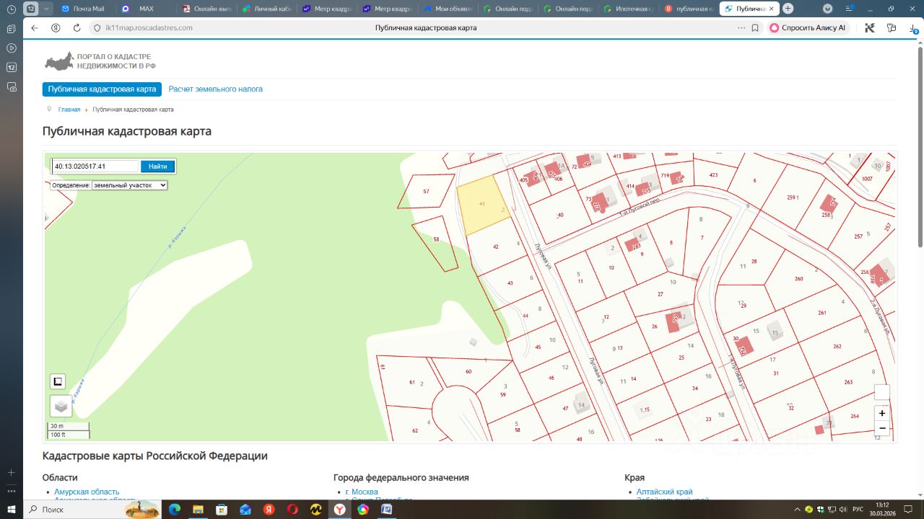Open the page options three-dot menu
Viewport: 924px width, 519px height.
point(741,28)
